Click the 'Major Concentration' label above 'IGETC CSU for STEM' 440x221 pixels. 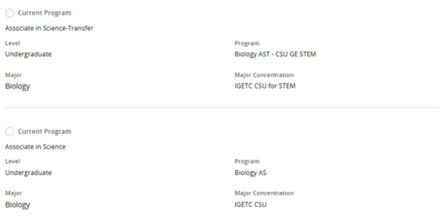(x=264, y=75)
